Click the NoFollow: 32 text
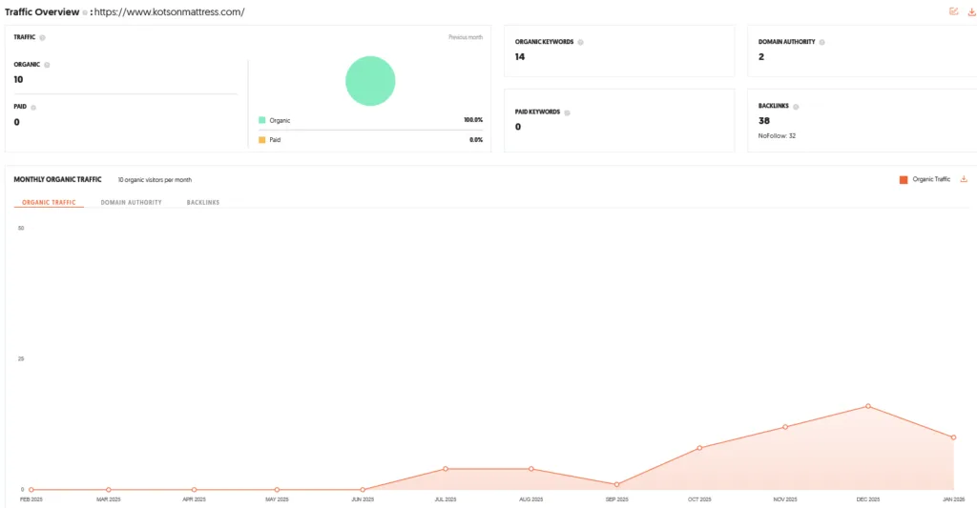The image size is (977, 508). click(777, 135)
